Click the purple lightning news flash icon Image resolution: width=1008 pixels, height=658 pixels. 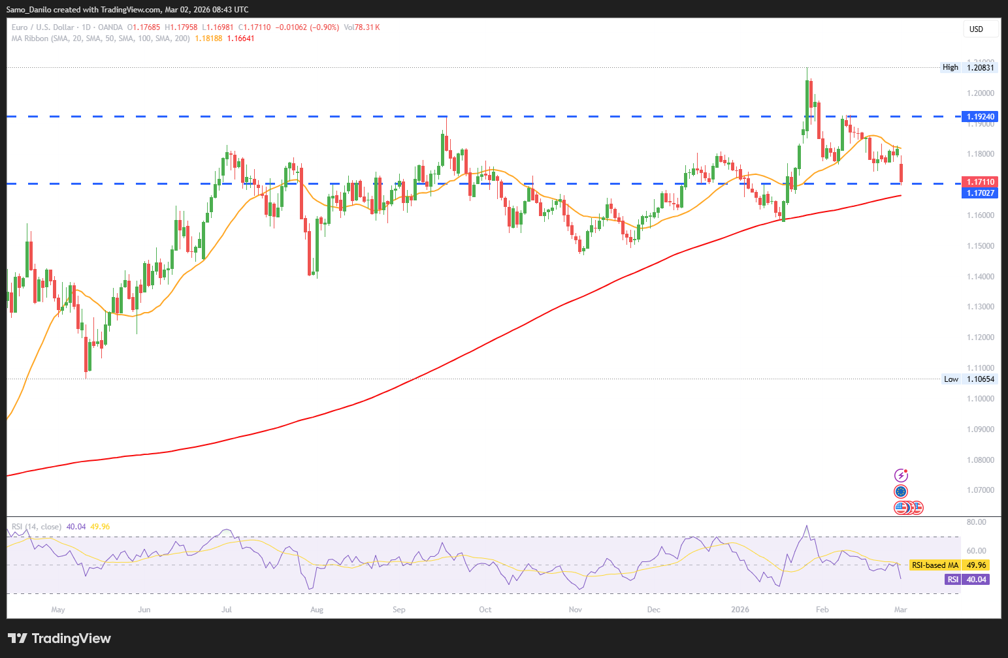pos(901,475)
